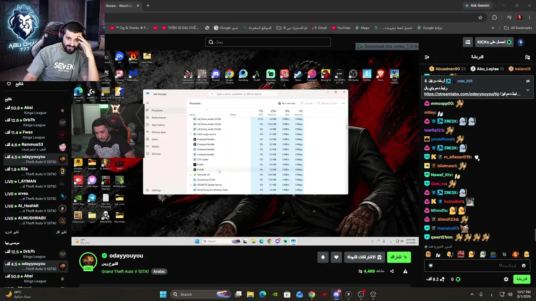Click the Kick account avatar icon

[521, 42]
